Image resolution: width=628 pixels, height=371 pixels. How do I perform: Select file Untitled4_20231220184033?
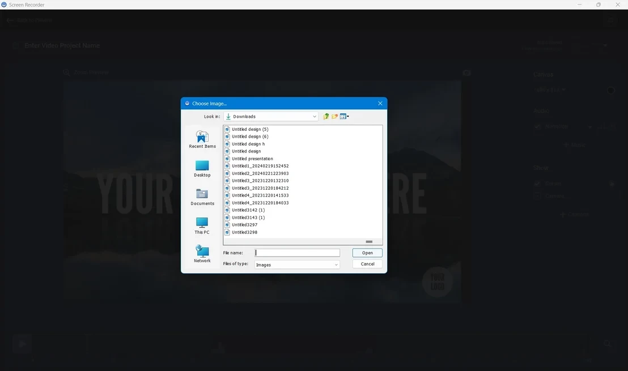[260, 203]
